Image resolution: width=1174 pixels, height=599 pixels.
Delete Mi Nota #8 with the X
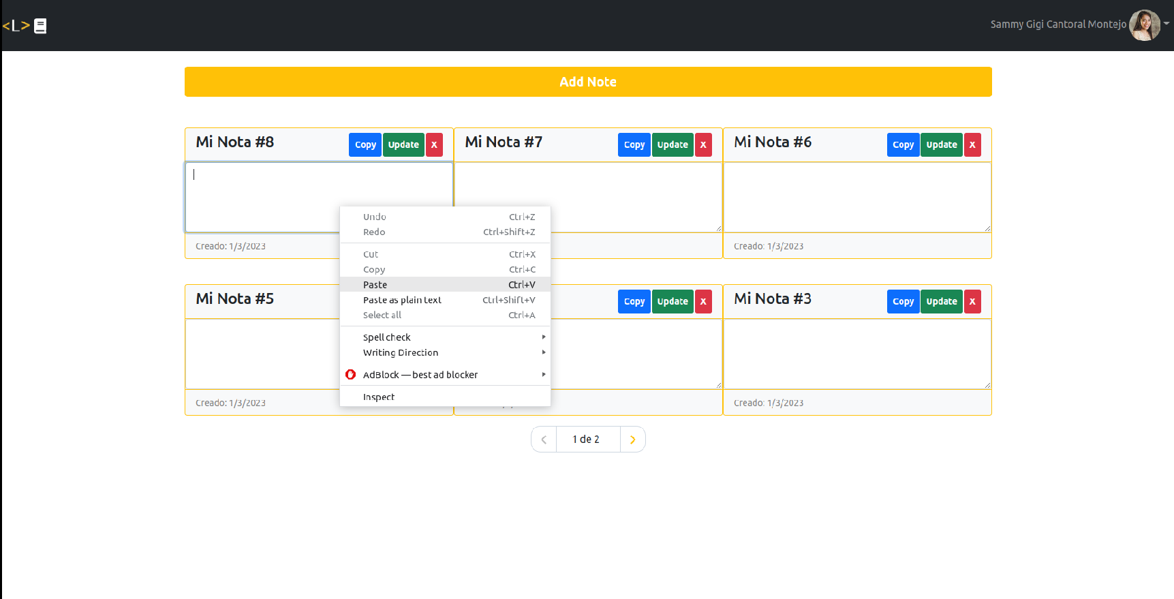pyautogui.click(x=434, y=144)
